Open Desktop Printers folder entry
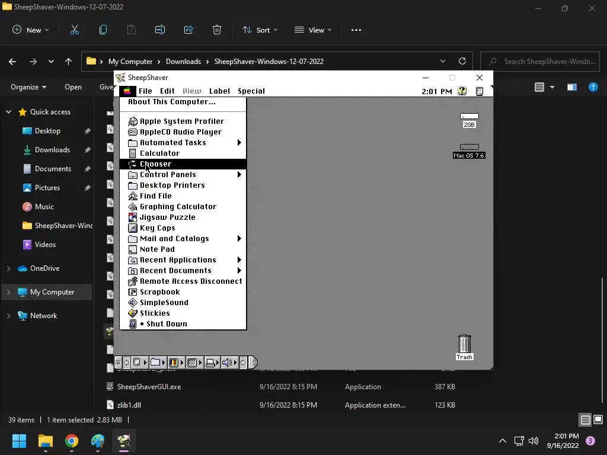Image resolution: width=607 pixels, height=455 pixels. point(183,185)
